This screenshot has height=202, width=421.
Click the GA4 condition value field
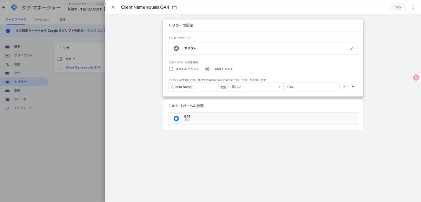point(312,87)
